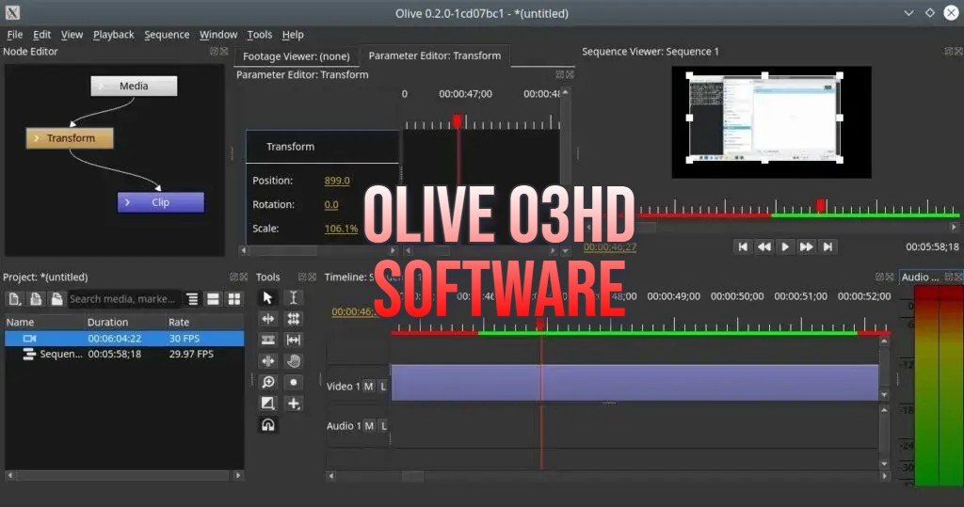Edit Scale value 106.1%
The height and width of the screenshot is (507, 964).
(341, 229)
